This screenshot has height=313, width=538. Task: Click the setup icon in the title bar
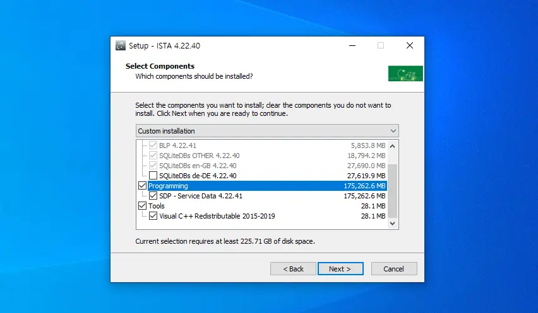121,45
